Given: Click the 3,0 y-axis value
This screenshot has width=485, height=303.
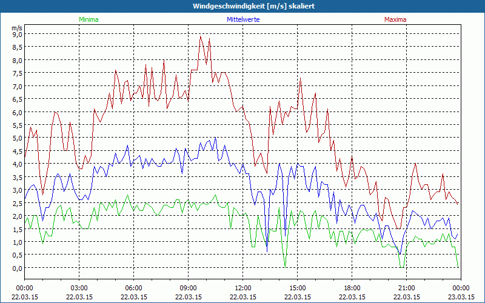Looking at the screenshot, I should coord(18,190).
